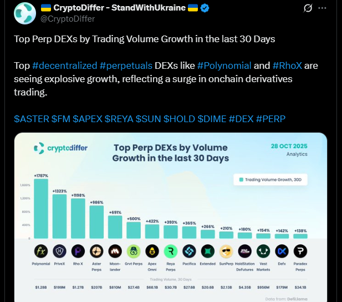Viewport: 342px width, 302px height.
Task: Click the Rho X logo icon
Action: (x=78, y=250)
